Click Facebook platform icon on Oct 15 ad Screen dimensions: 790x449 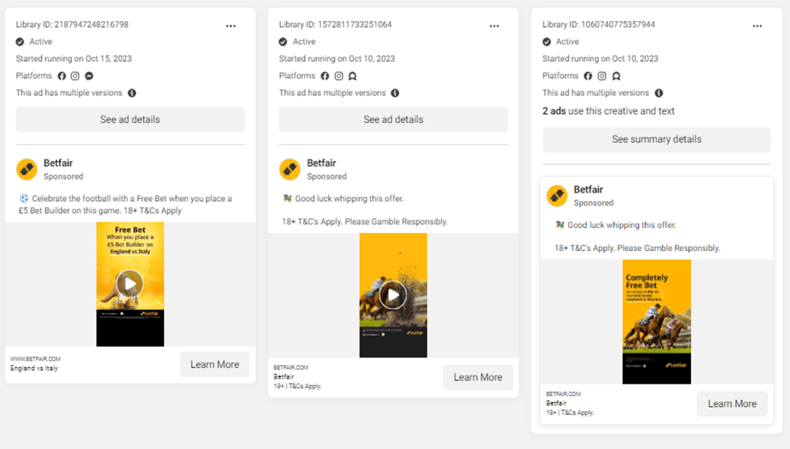click(x=62, y=76)
